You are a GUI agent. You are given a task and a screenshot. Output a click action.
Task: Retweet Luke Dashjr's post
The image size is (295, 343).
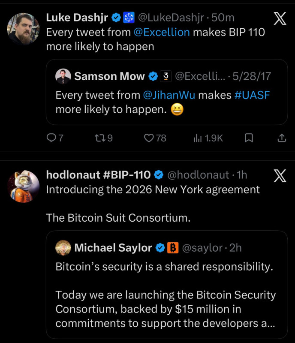point(99,138)
